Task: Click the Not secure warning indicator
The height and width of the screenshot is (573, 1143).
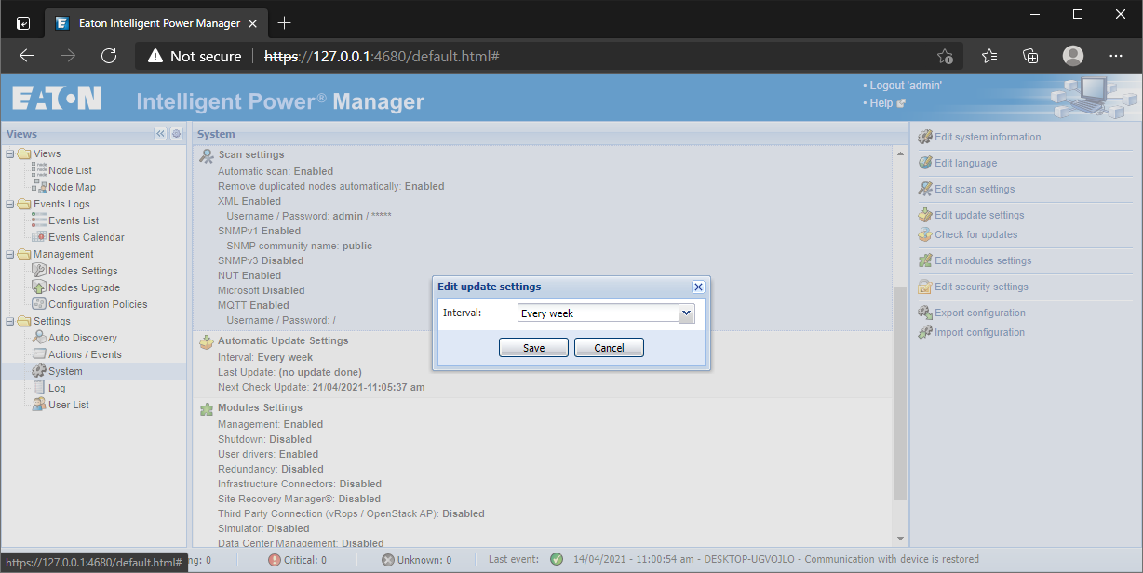Action: 195,57
